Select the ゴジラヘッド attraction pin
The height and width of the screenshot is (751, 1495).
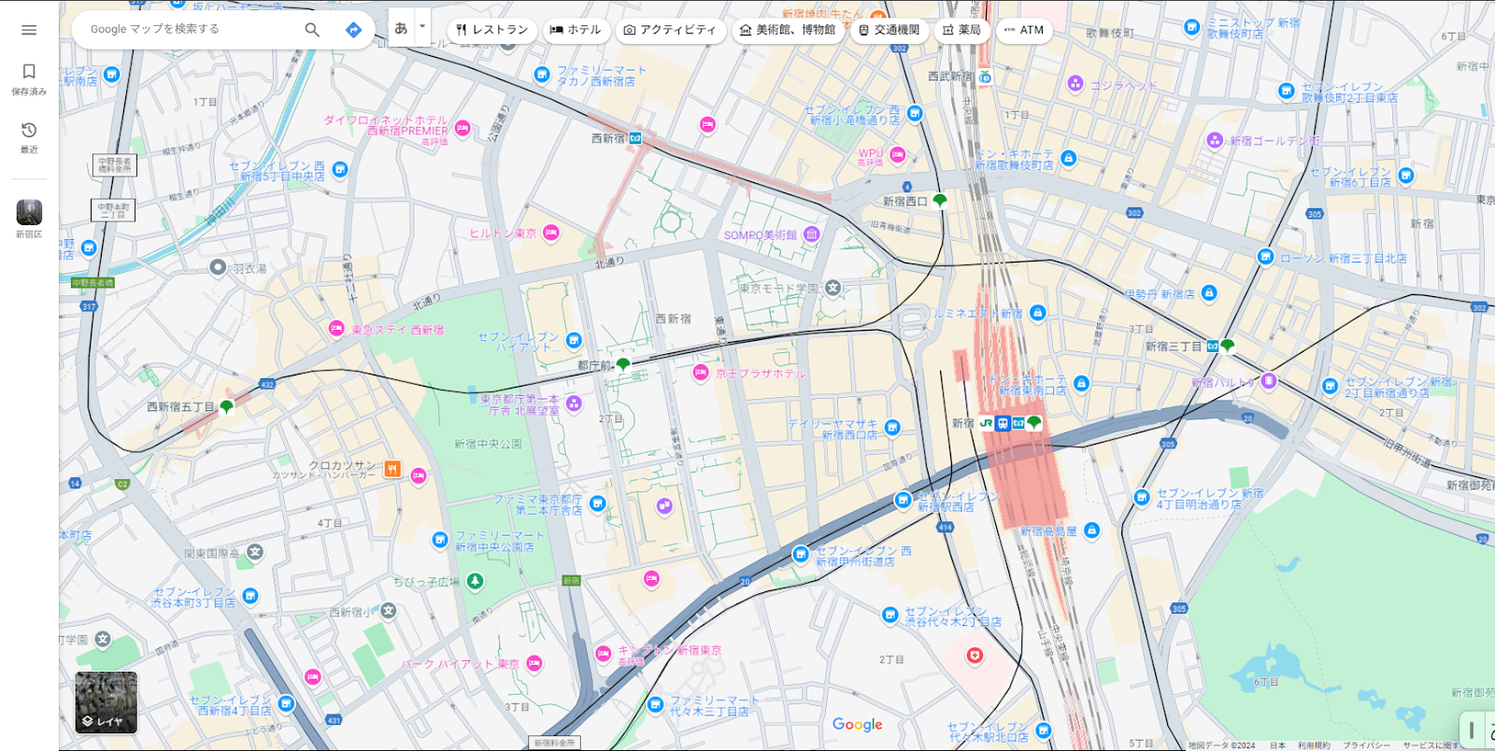1075,84
